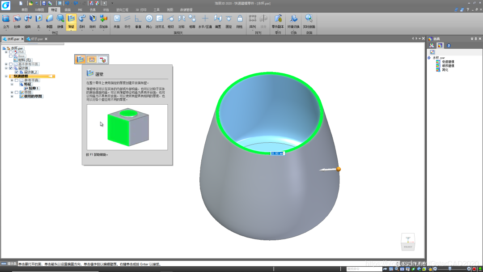Open the 杯子.par document tab
Image resolution: width=483 pixels, height=272 pixels.
[x=37, y=39]
